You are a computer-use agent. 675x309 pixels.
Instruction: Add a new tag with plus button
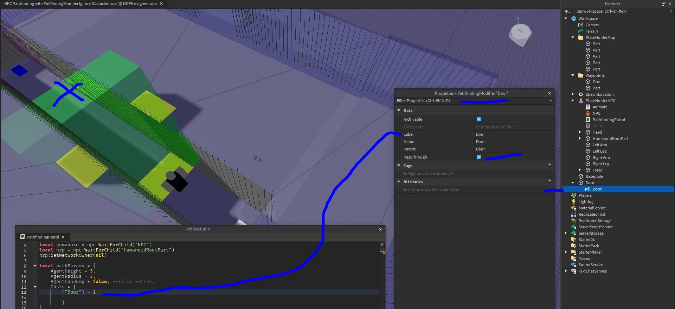click(549, 164)
